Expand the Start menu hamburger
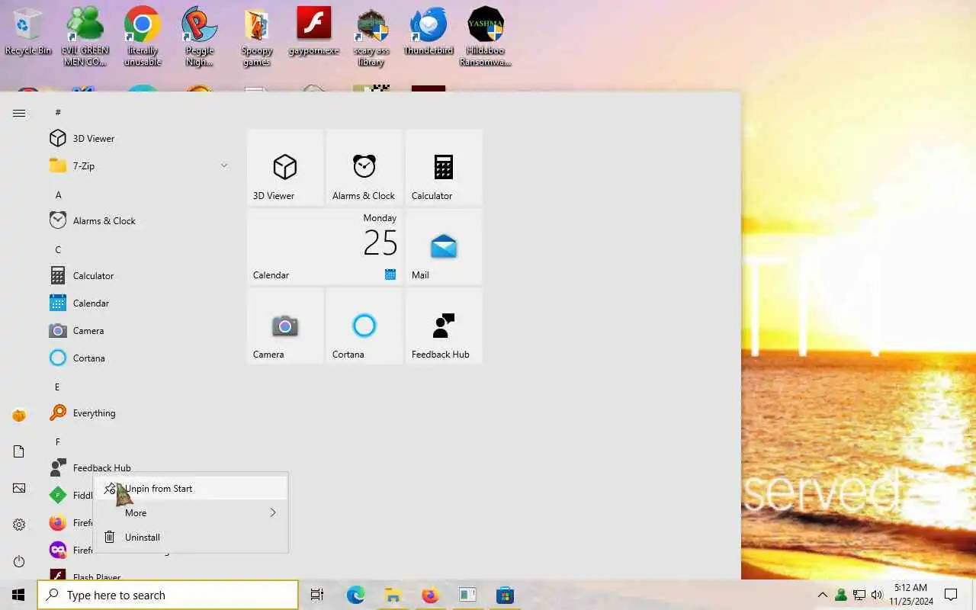 click(x=19, y=113)
